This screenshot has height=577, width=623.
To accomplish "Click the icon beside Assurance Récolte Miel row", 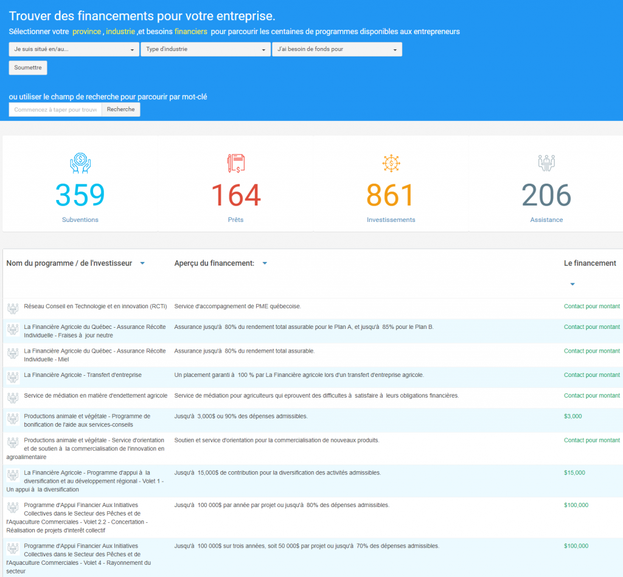I will point(13,353).
